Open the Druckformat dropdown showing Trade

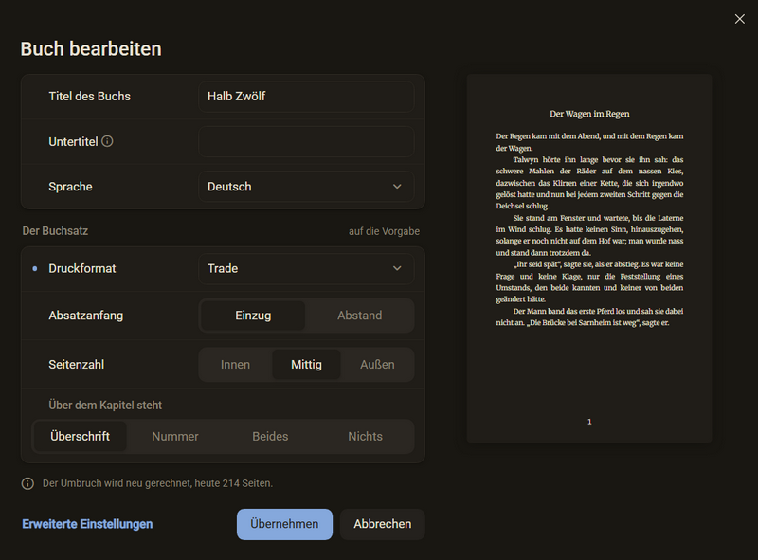(x=306, y=268)
